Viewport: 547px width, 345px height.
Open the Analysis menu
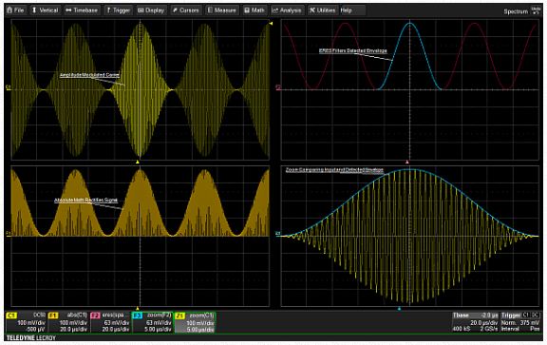(x=287, y=10)
